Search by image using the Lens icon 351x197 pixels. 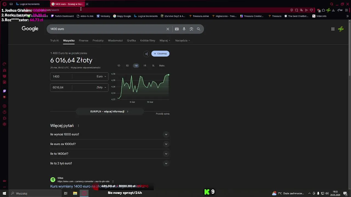coord(191,29)
